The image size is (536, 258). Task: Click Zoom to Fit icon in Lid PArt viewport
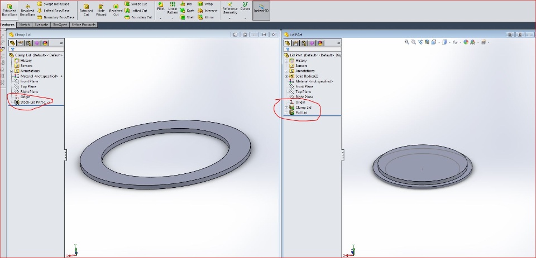407,42
